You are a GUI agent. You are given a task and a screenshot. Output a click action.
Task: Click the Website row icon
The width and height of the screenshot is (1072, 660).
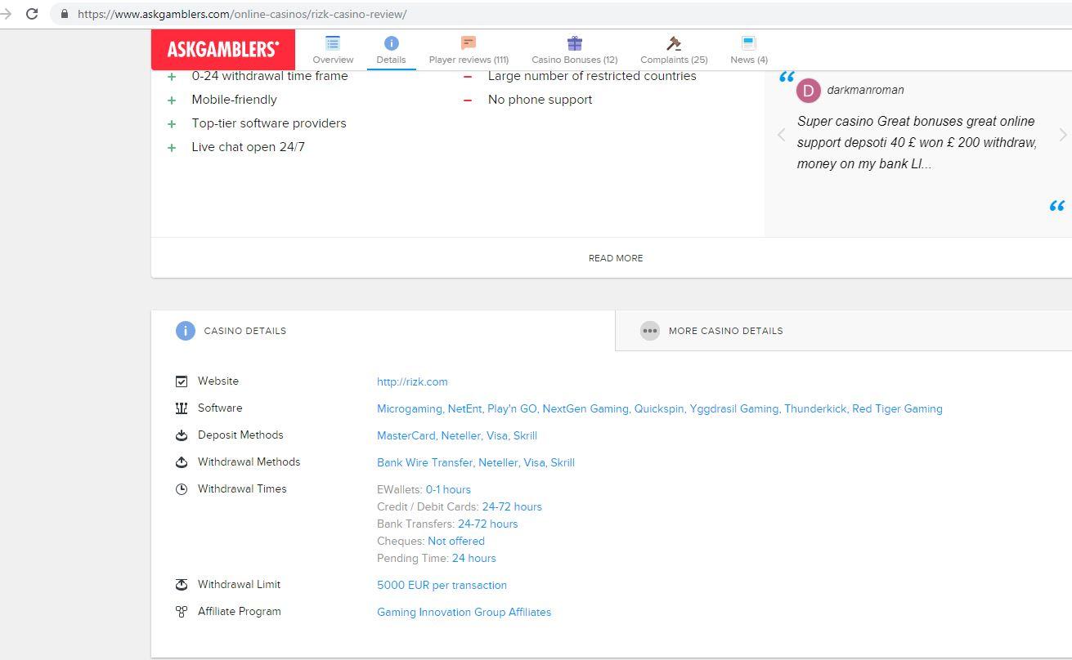182,381
